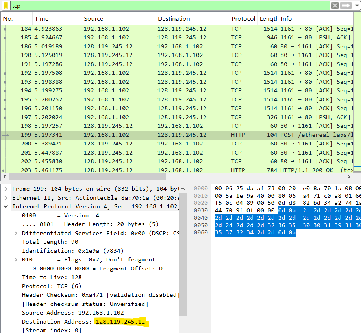
Task: Open the filter bookmark icon
Action: click(6, 6)
